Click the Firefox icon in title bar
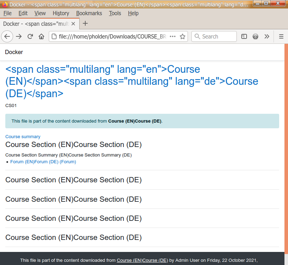The height and width of the screenshot is (265, 288). coord(5,4)
